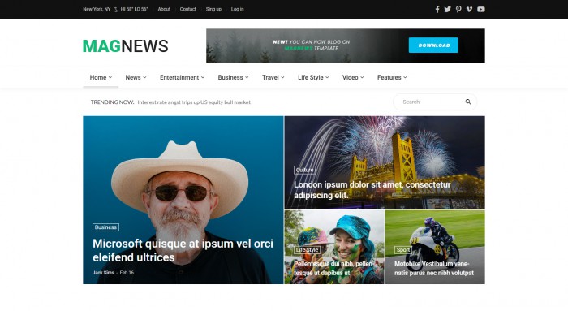Click the Business category tag
Viewport: 568px width, 311px height.
[x=105, y=227]
